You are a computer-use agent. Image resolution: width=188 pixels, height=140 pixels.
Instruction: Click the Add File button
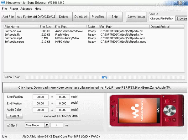point(8,17)
